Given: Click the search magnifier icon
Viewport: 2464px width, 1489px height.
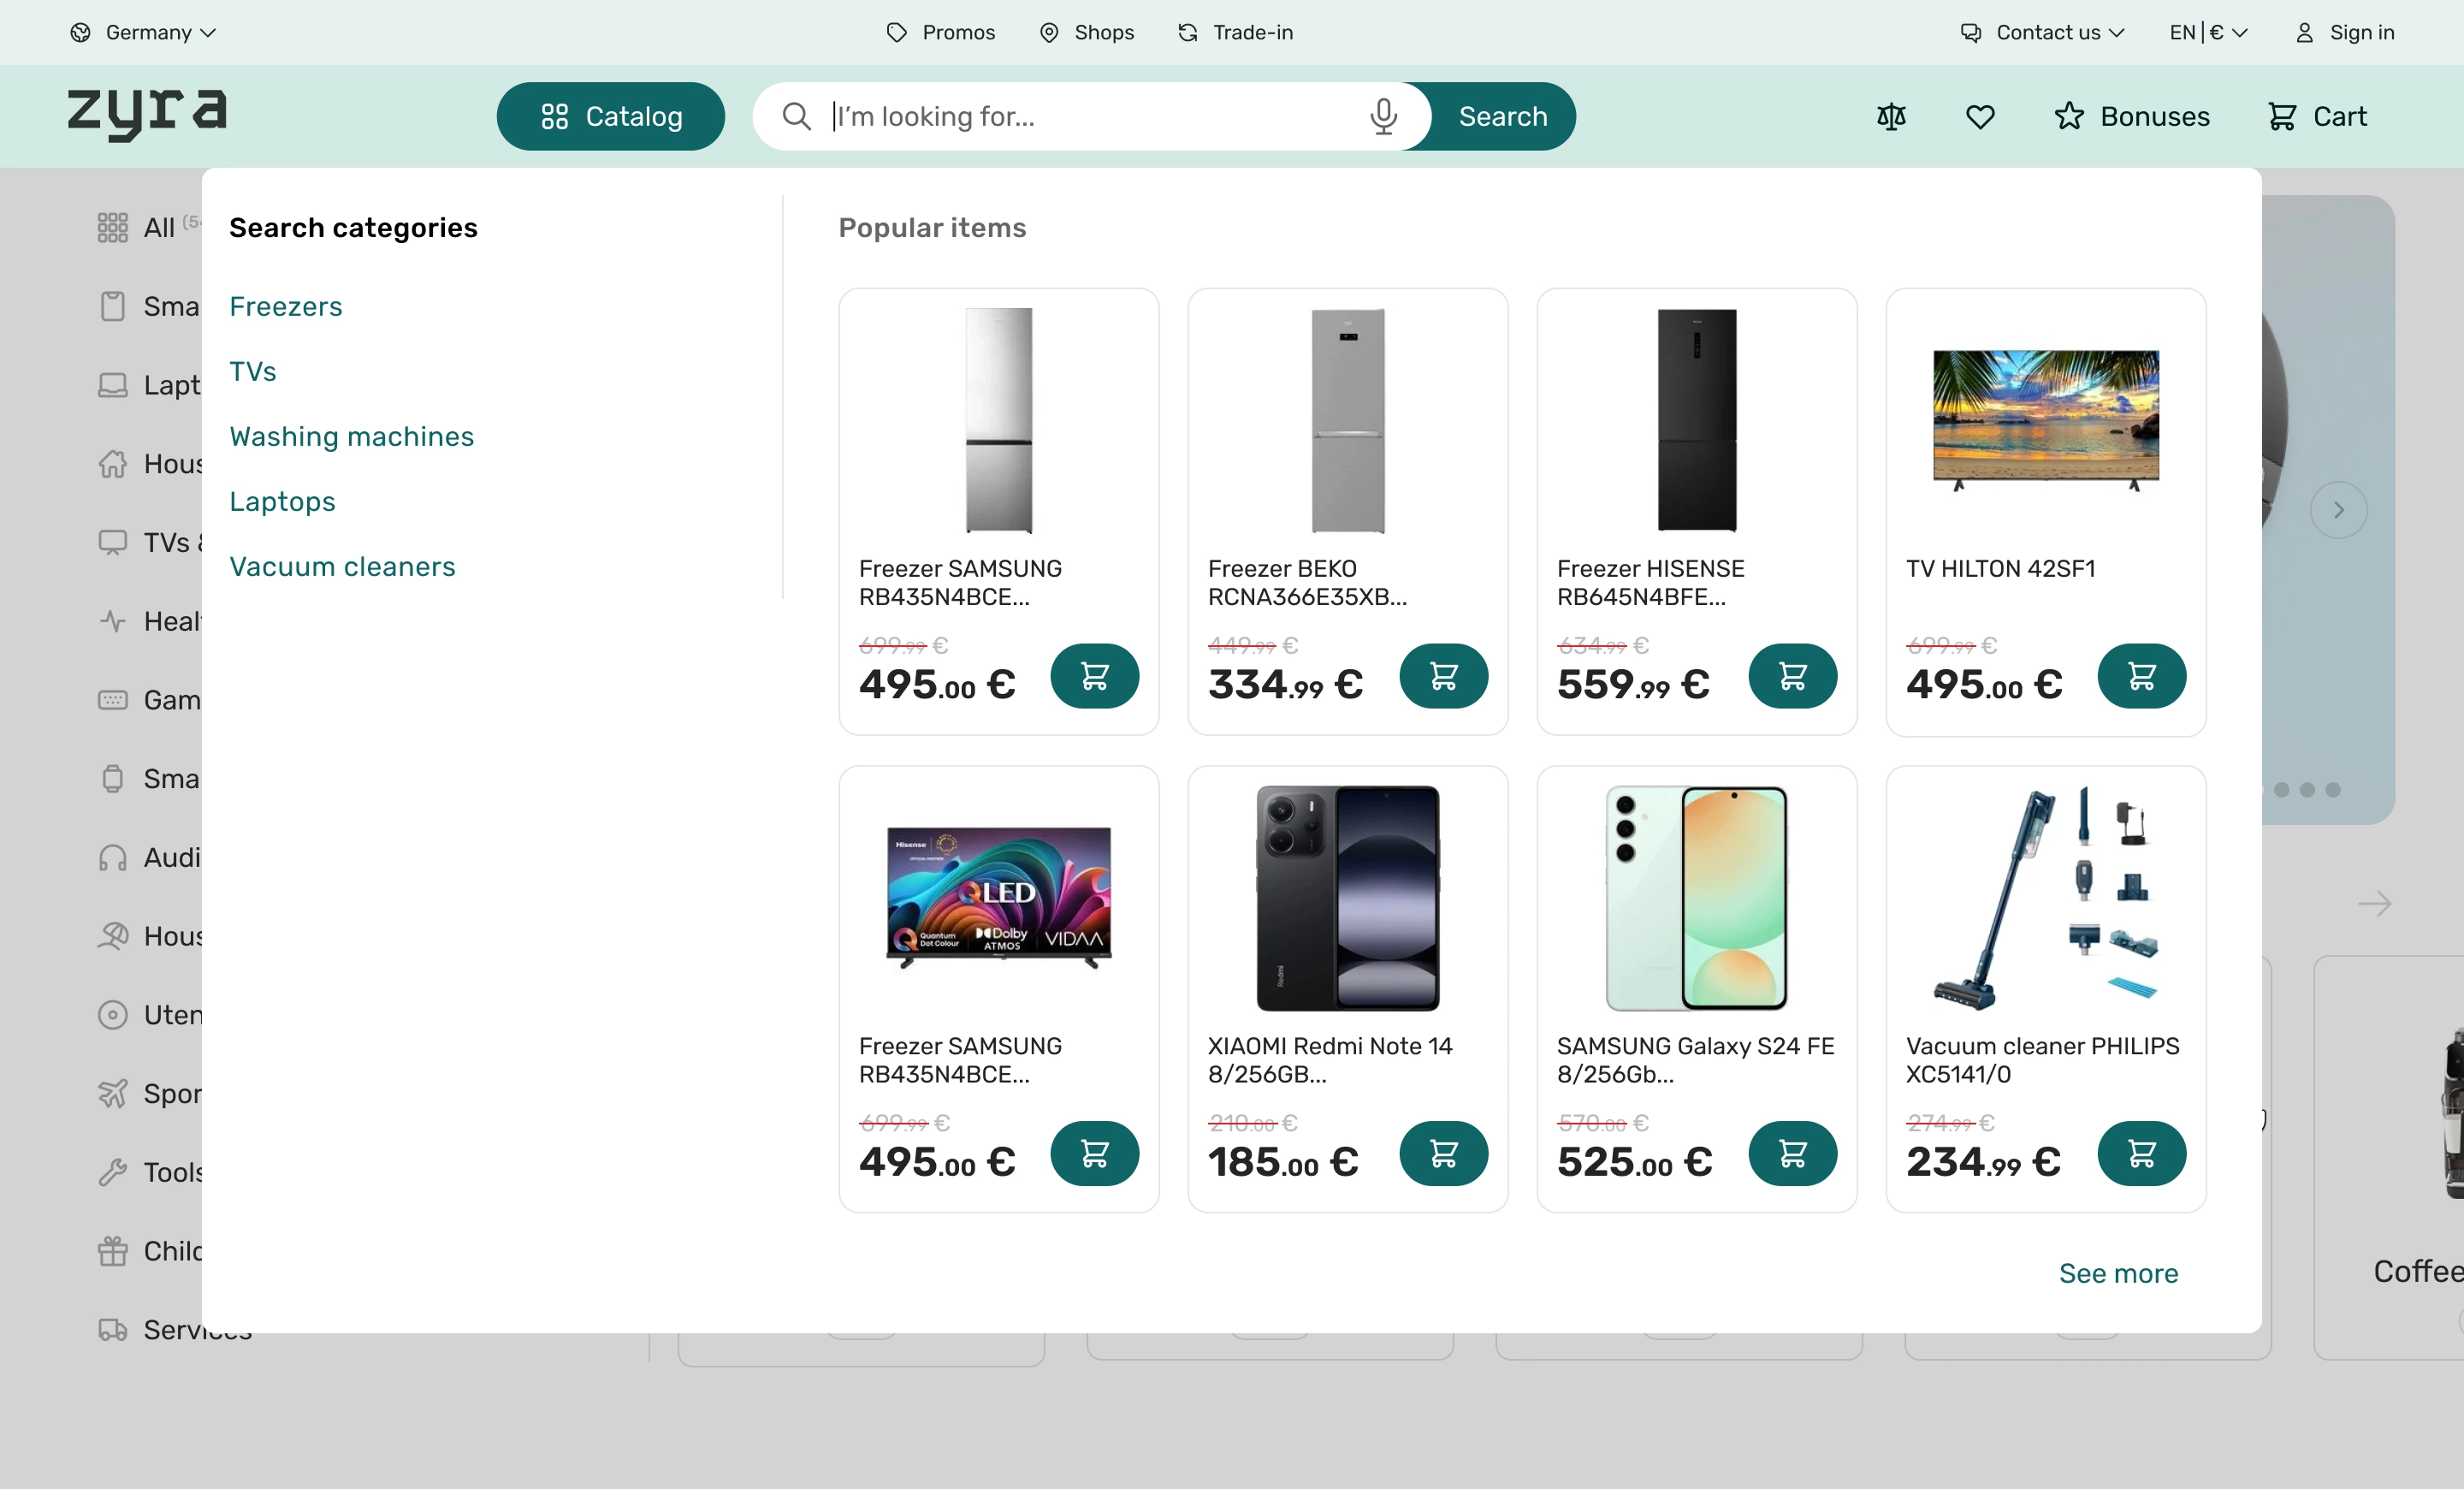Looking at the screenshot, I should coord(796,116).
